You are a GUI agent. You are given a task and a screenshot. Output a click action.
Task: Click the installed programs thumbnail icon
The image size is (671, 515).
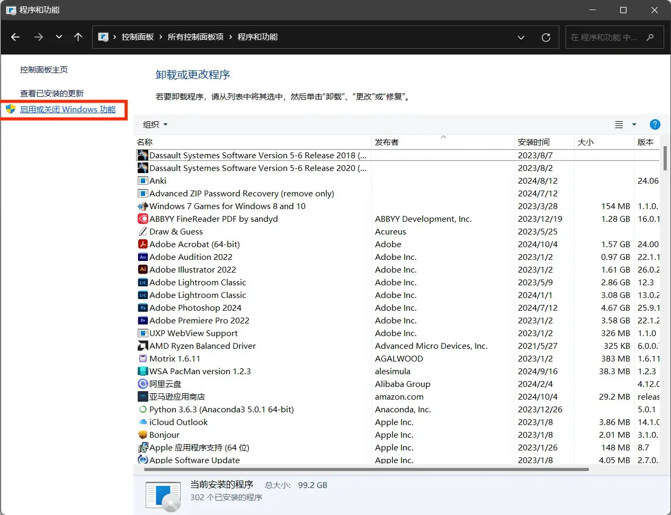pos(164,496)
